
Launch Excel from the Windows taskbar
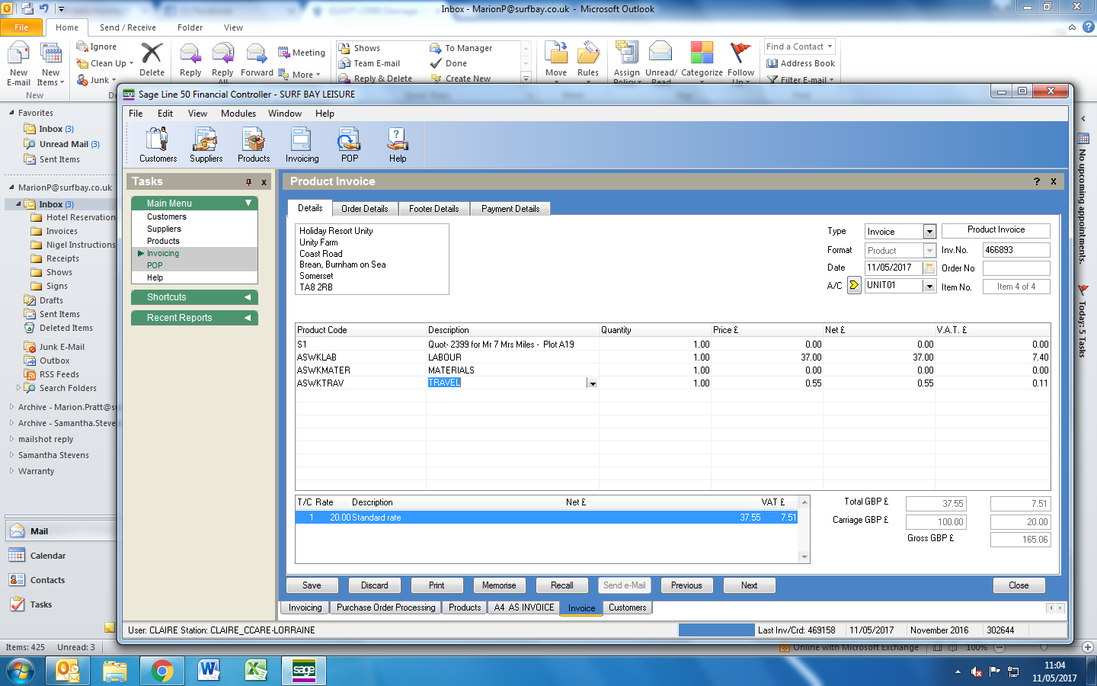tap(256, 671)
